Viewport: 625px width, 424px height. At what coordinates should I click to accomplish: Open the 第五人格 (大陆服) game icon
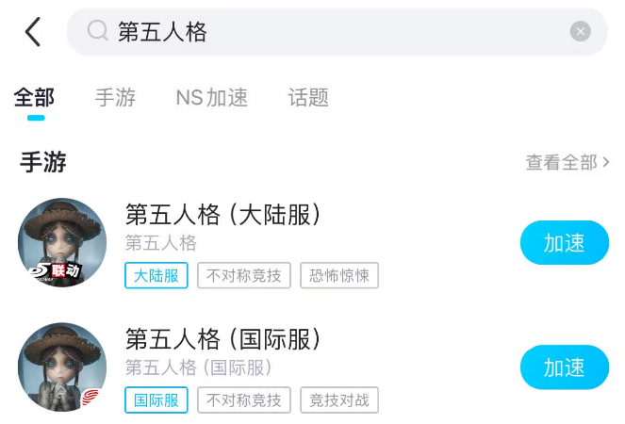pyautogui.click(x=62, y=242)
